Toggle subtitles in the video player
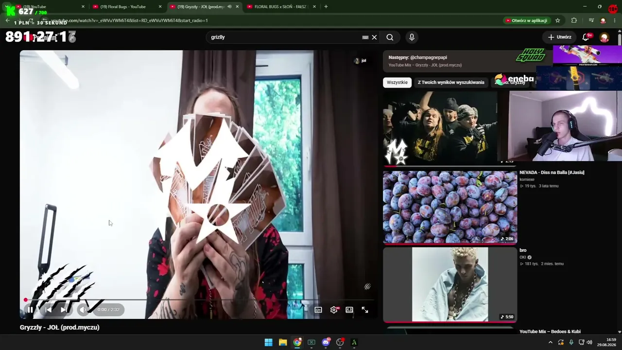This screenshot has height=350, width=622. [318, 310]
